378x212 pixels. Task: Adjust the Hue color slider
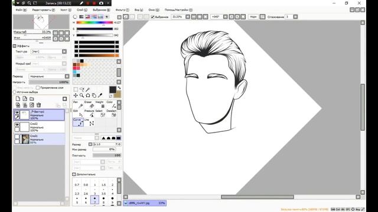[x=94, y=22]
